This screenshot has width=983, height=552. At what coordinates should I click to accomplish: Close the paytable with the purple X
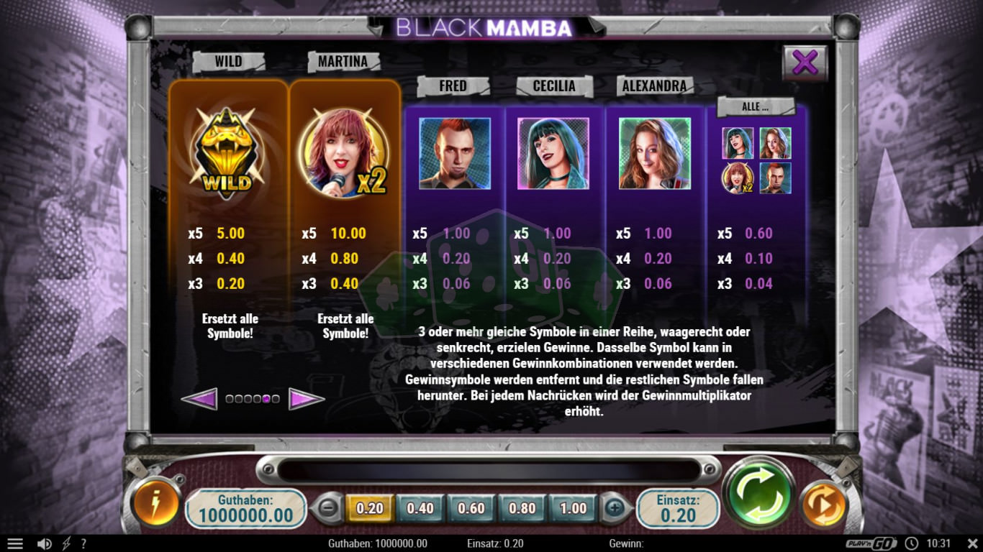point(805,63)
